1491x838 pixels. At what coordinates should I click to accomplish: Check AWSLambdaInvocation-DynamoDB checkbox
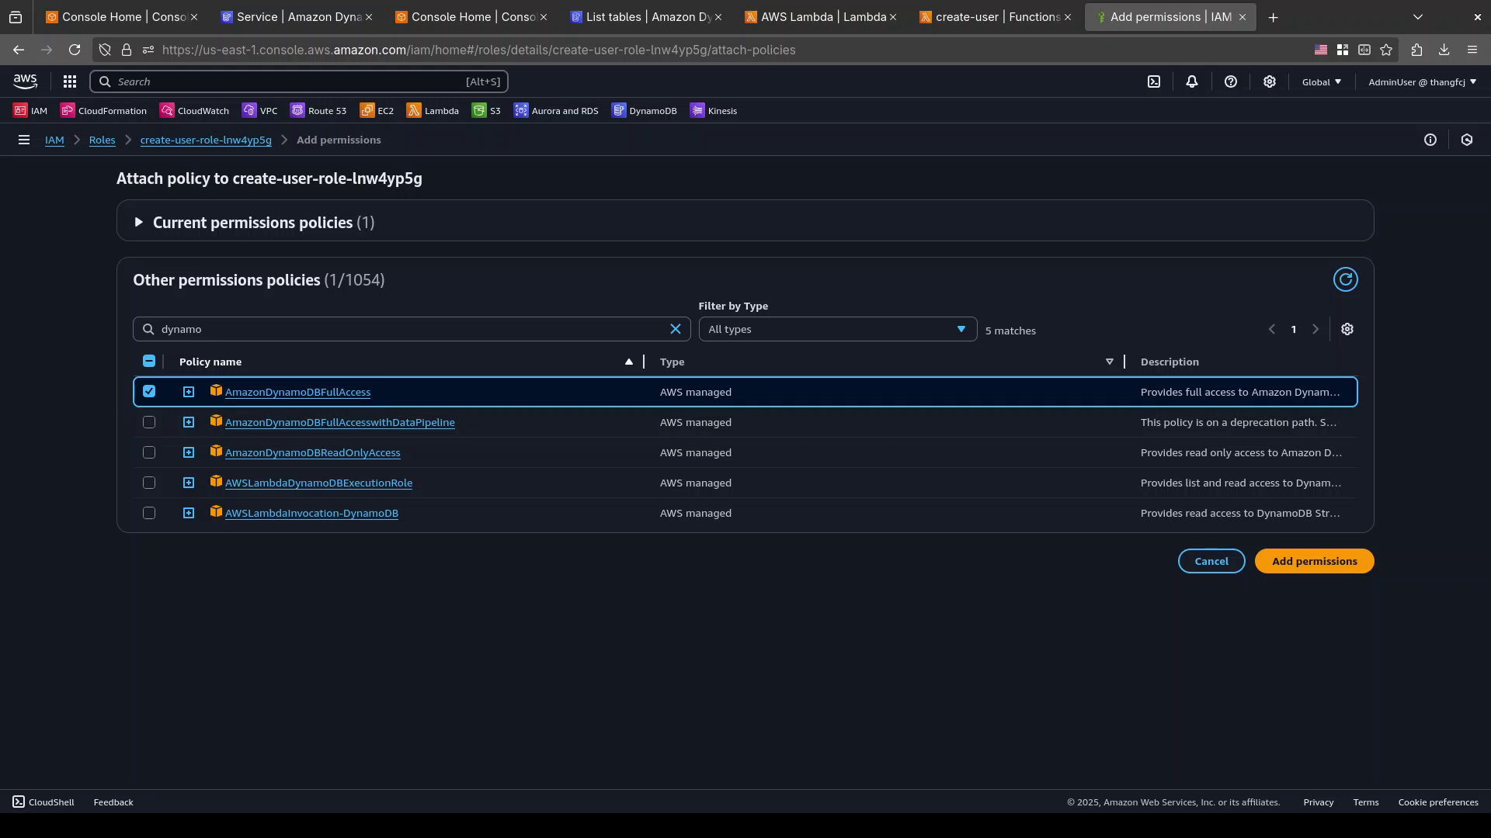(x=149, y=513)
